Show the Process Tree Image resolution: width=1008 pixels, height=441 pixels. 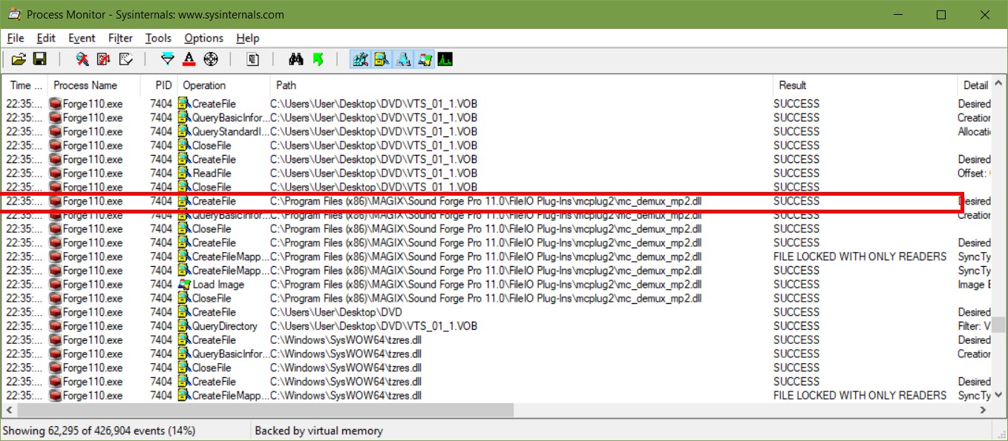pos(253,59)
